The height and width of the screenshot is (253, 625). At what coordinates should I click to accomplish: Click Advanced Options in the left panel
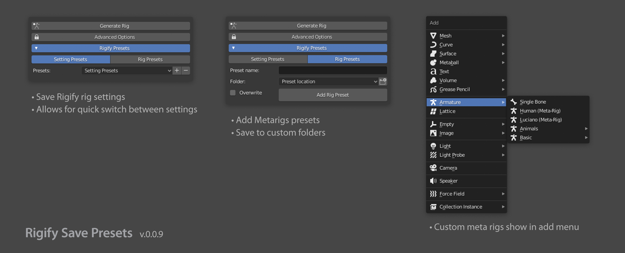coord(111,37)
